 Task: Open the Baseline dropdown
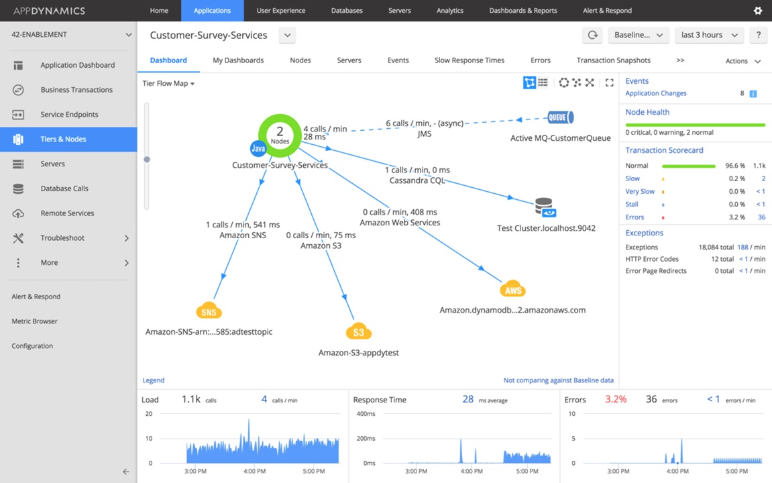[x=638, y=35]
